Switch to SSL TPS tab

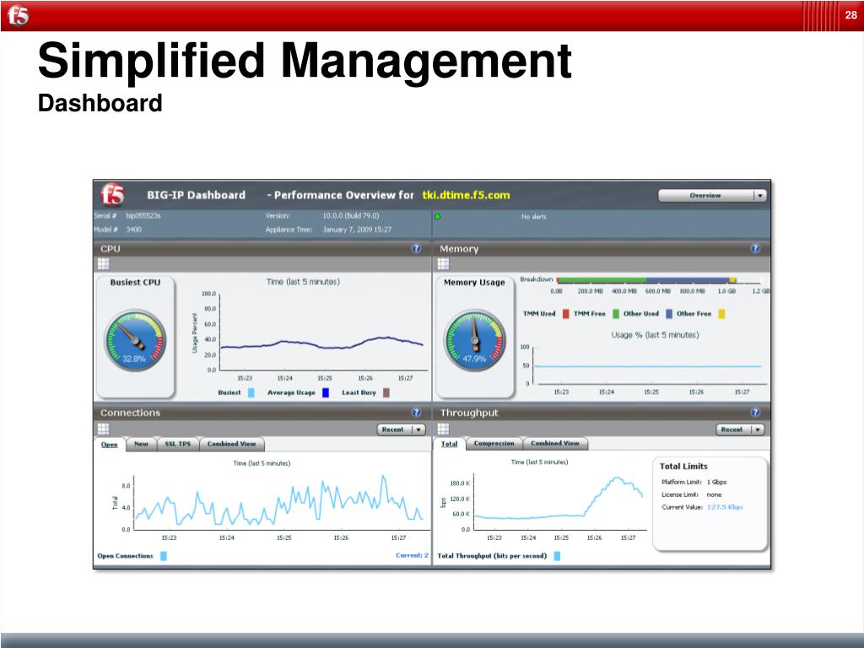pos(177,444)
